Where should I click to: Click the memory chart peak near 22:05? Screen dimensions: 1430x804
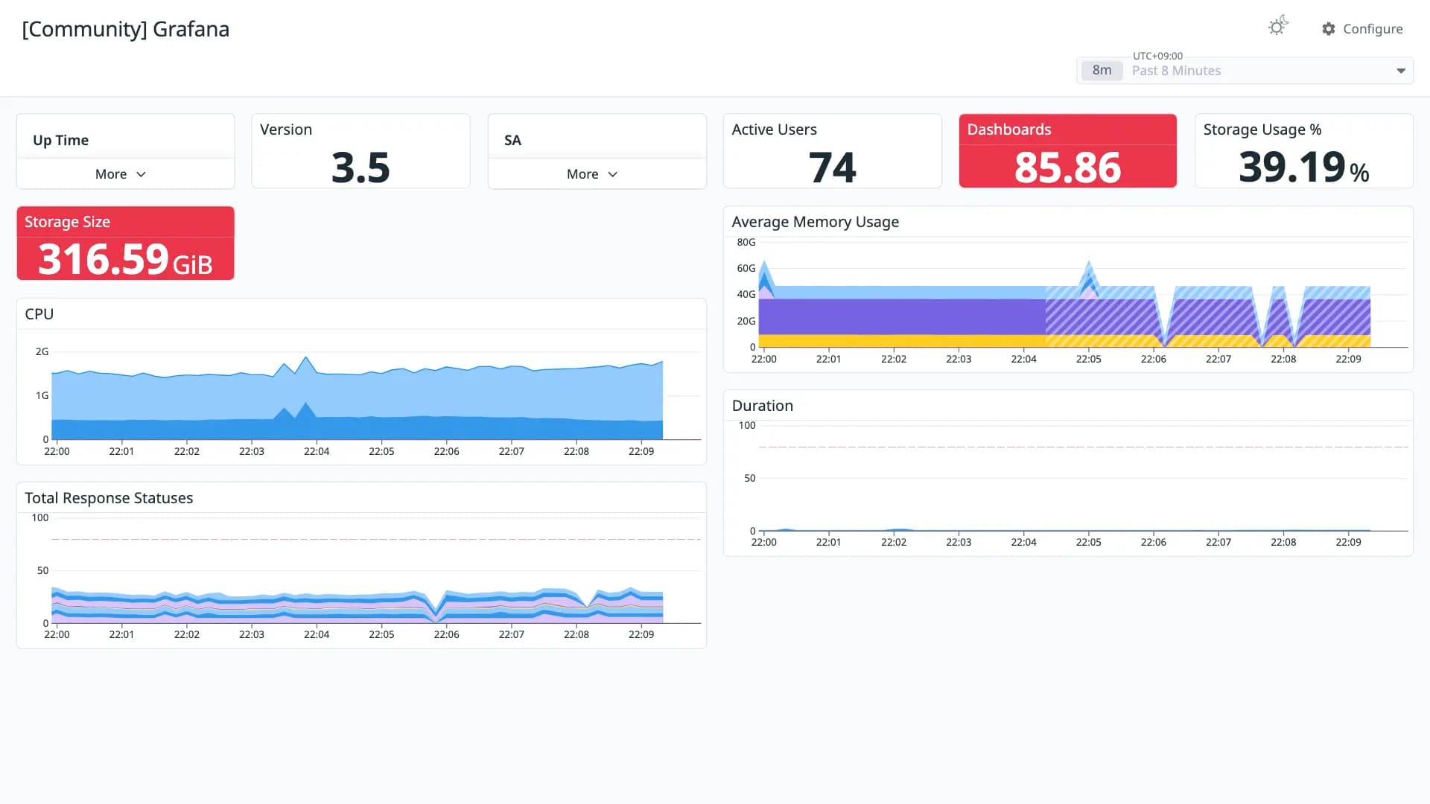point(1089,262)
